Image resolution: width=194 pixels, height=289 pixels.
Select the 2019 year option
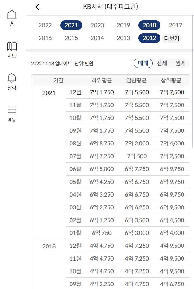(123, 25)
